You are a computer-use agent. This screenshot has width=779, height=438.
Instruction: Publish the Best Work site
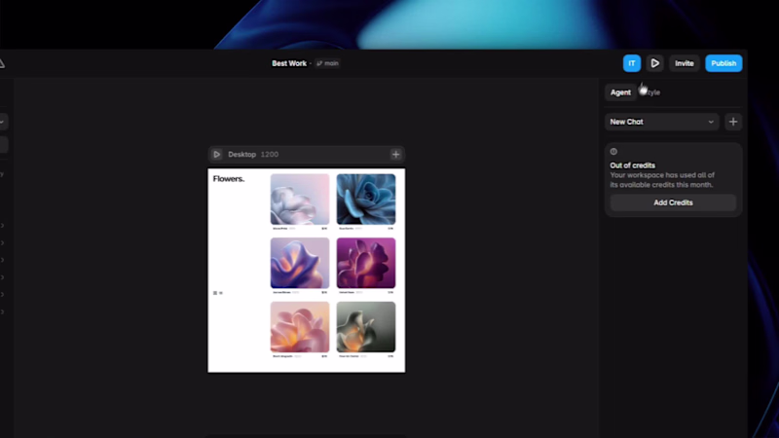tap(723, 63)
